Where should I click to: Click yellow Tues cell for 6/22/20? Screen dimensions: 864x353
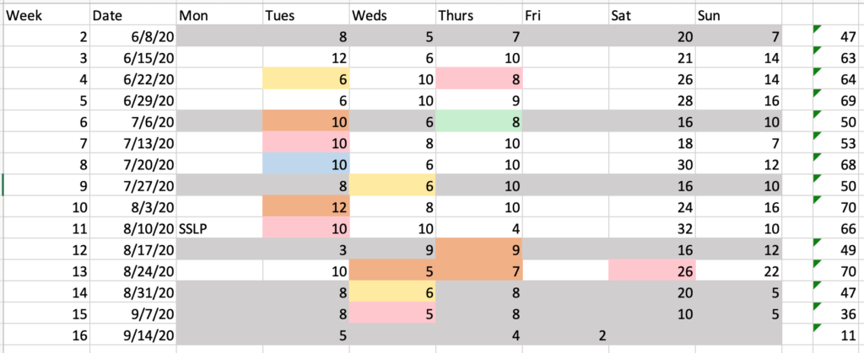coord(306,78)
